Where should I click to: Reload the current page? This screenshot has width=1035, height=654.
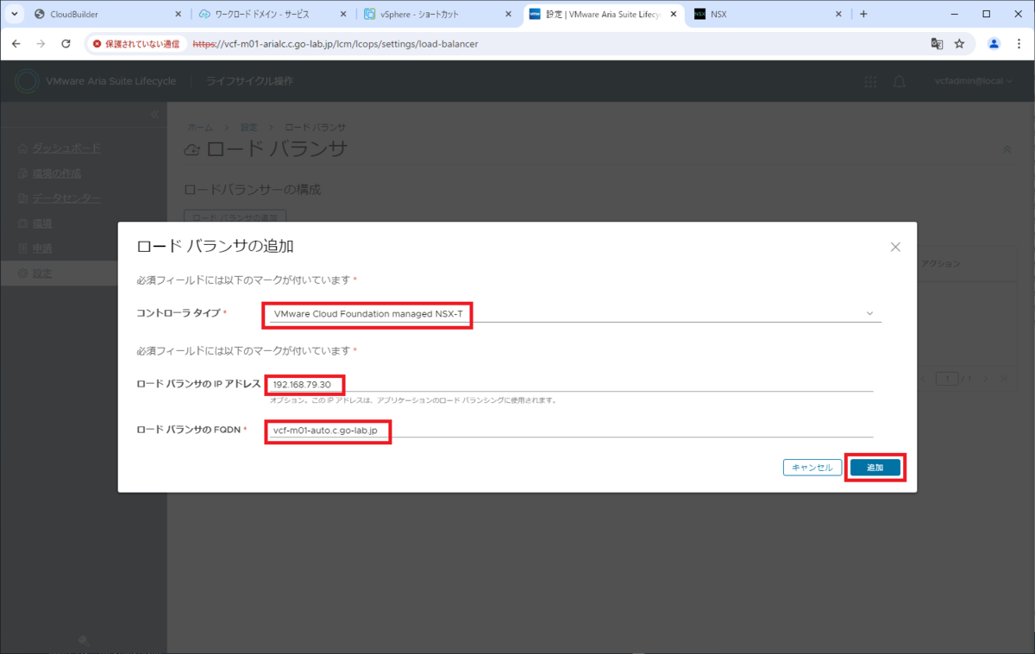point(66,43)
